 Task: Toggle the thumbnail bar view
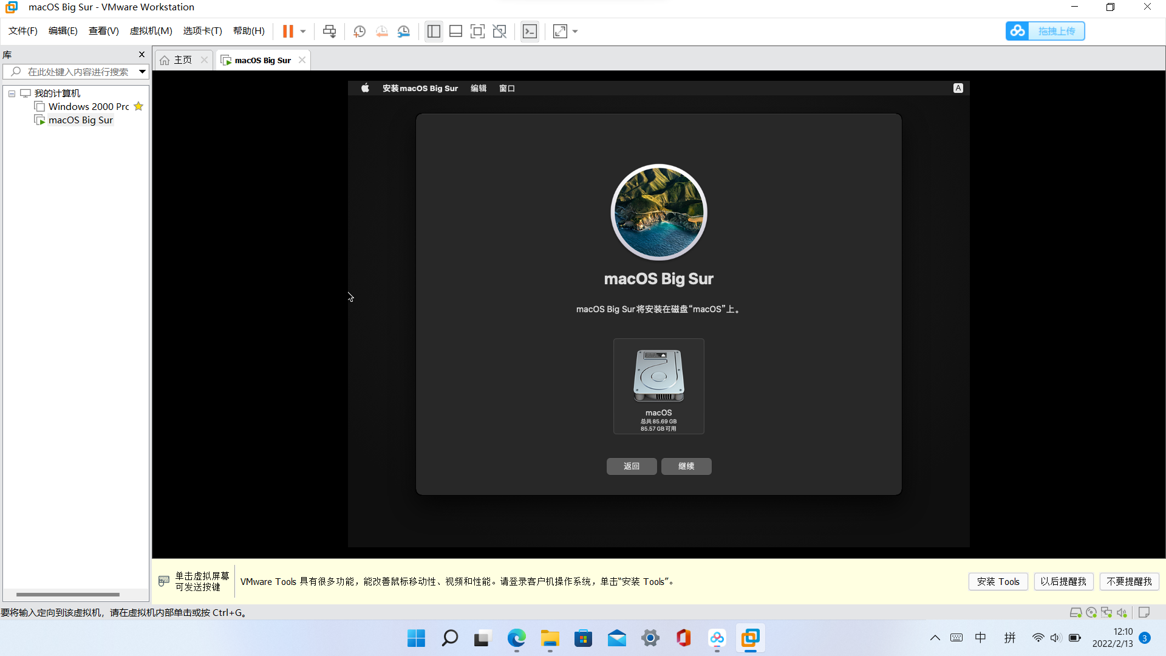pos(455,31)
